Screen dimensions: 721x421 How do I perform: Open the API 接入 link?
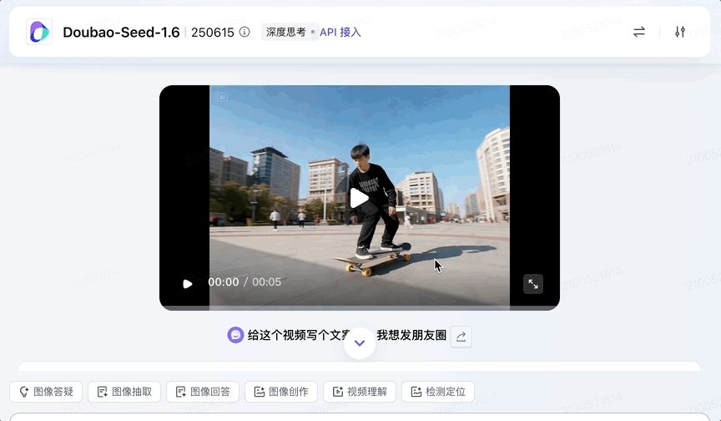coord(340,33)
